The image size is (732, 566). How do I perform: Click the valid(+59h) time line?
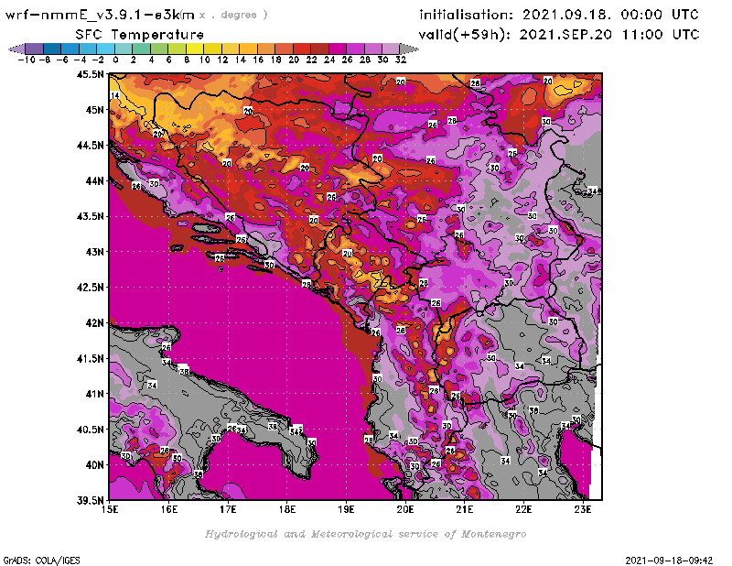click(559, 35)
